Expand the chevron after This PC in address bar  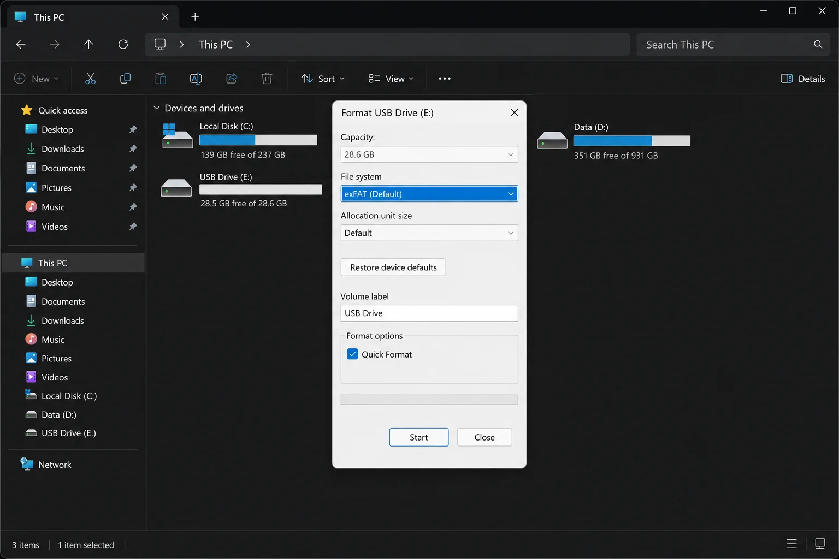click(x=248, y=44)
